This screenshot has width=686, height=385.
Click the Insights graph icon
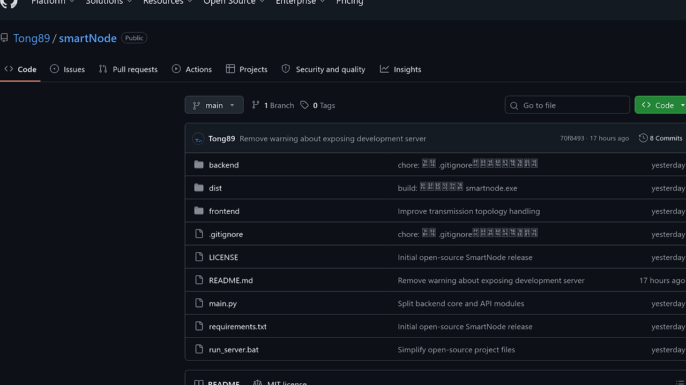click(x=384, y=69)
